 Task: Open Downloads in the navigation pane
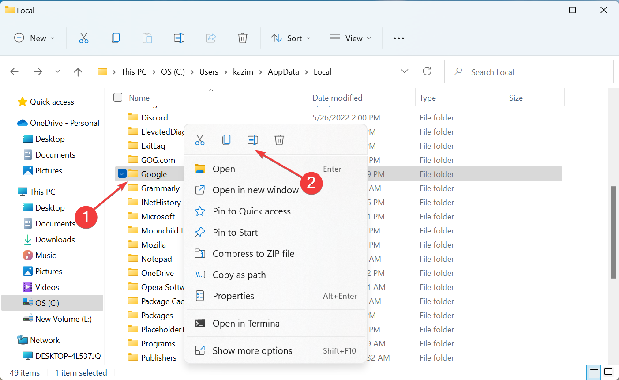[x=55, y=240]
